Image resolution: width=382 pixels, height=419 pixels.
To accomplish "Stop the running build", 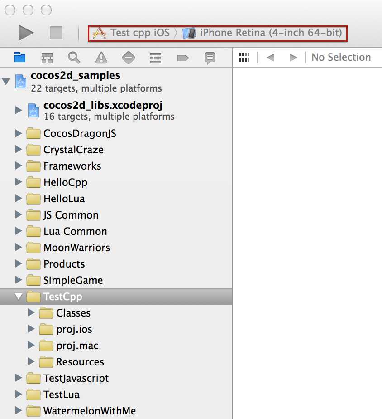I will point(56,33).
